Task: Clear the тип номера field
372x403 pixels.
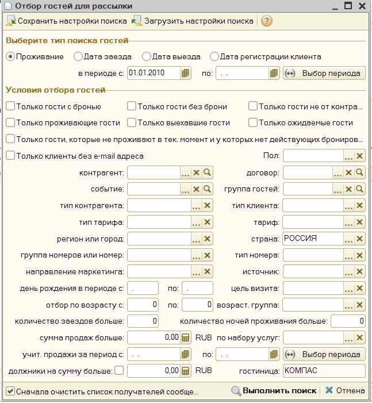Action: 359,255
